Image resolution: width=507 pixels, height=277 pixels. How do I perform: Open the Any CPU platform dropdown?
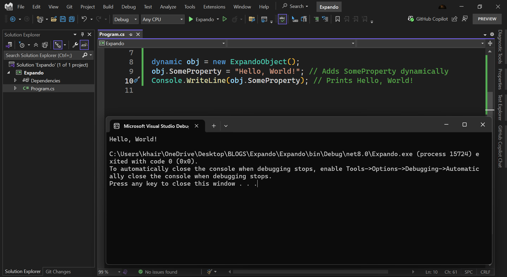pos(163,19)
